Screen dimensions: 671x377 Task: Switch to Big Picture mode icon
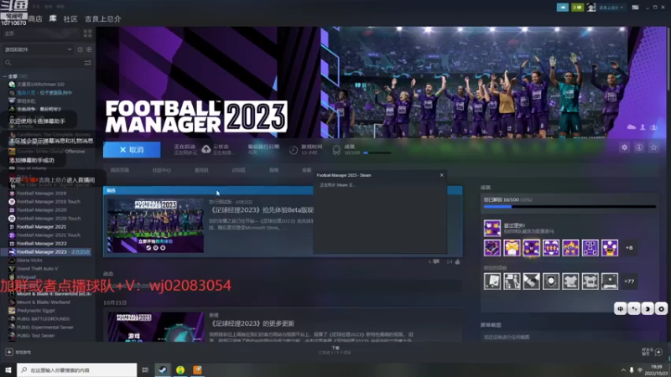tap(636, 8)
